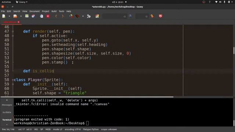
Task: Open the Build menu
Action: point(54,11)
